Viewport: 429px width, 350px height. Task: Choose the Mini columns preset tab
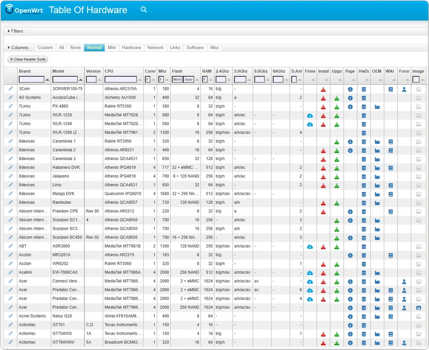(x=112, y=48)
